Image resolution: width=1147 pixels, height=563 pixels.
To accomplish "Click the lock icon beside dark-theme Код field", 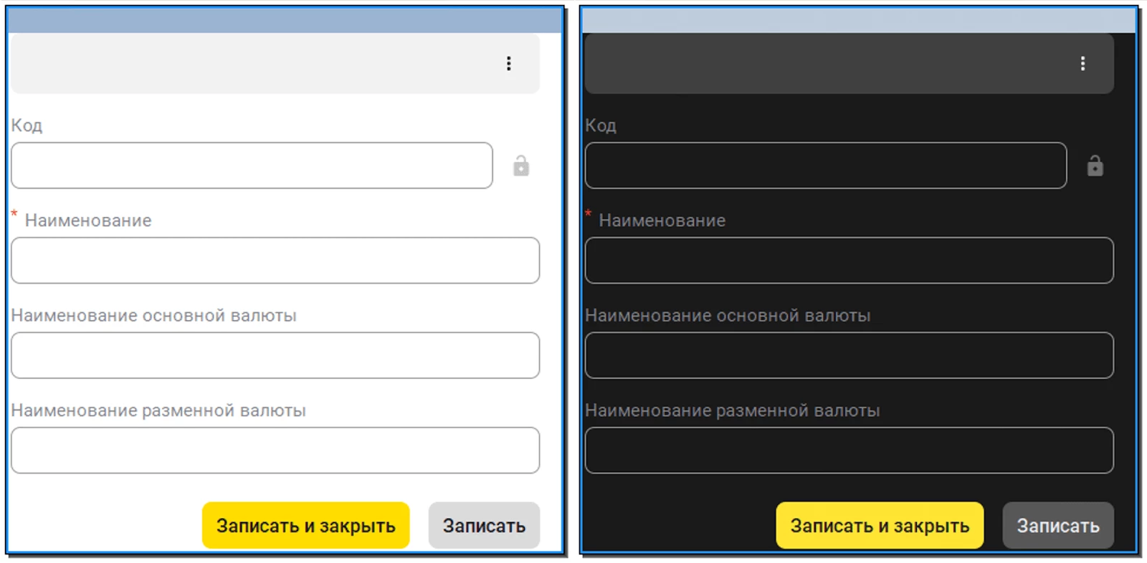I will coord(1095,166).
